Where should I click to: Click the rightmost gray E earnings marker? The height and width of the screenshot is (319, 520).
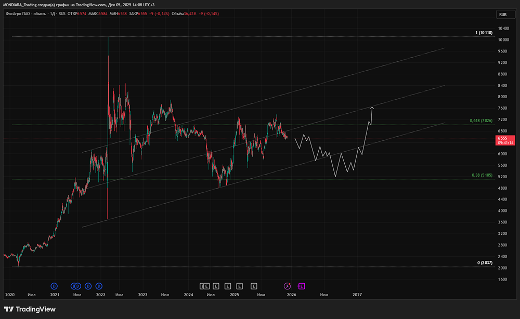254,286
